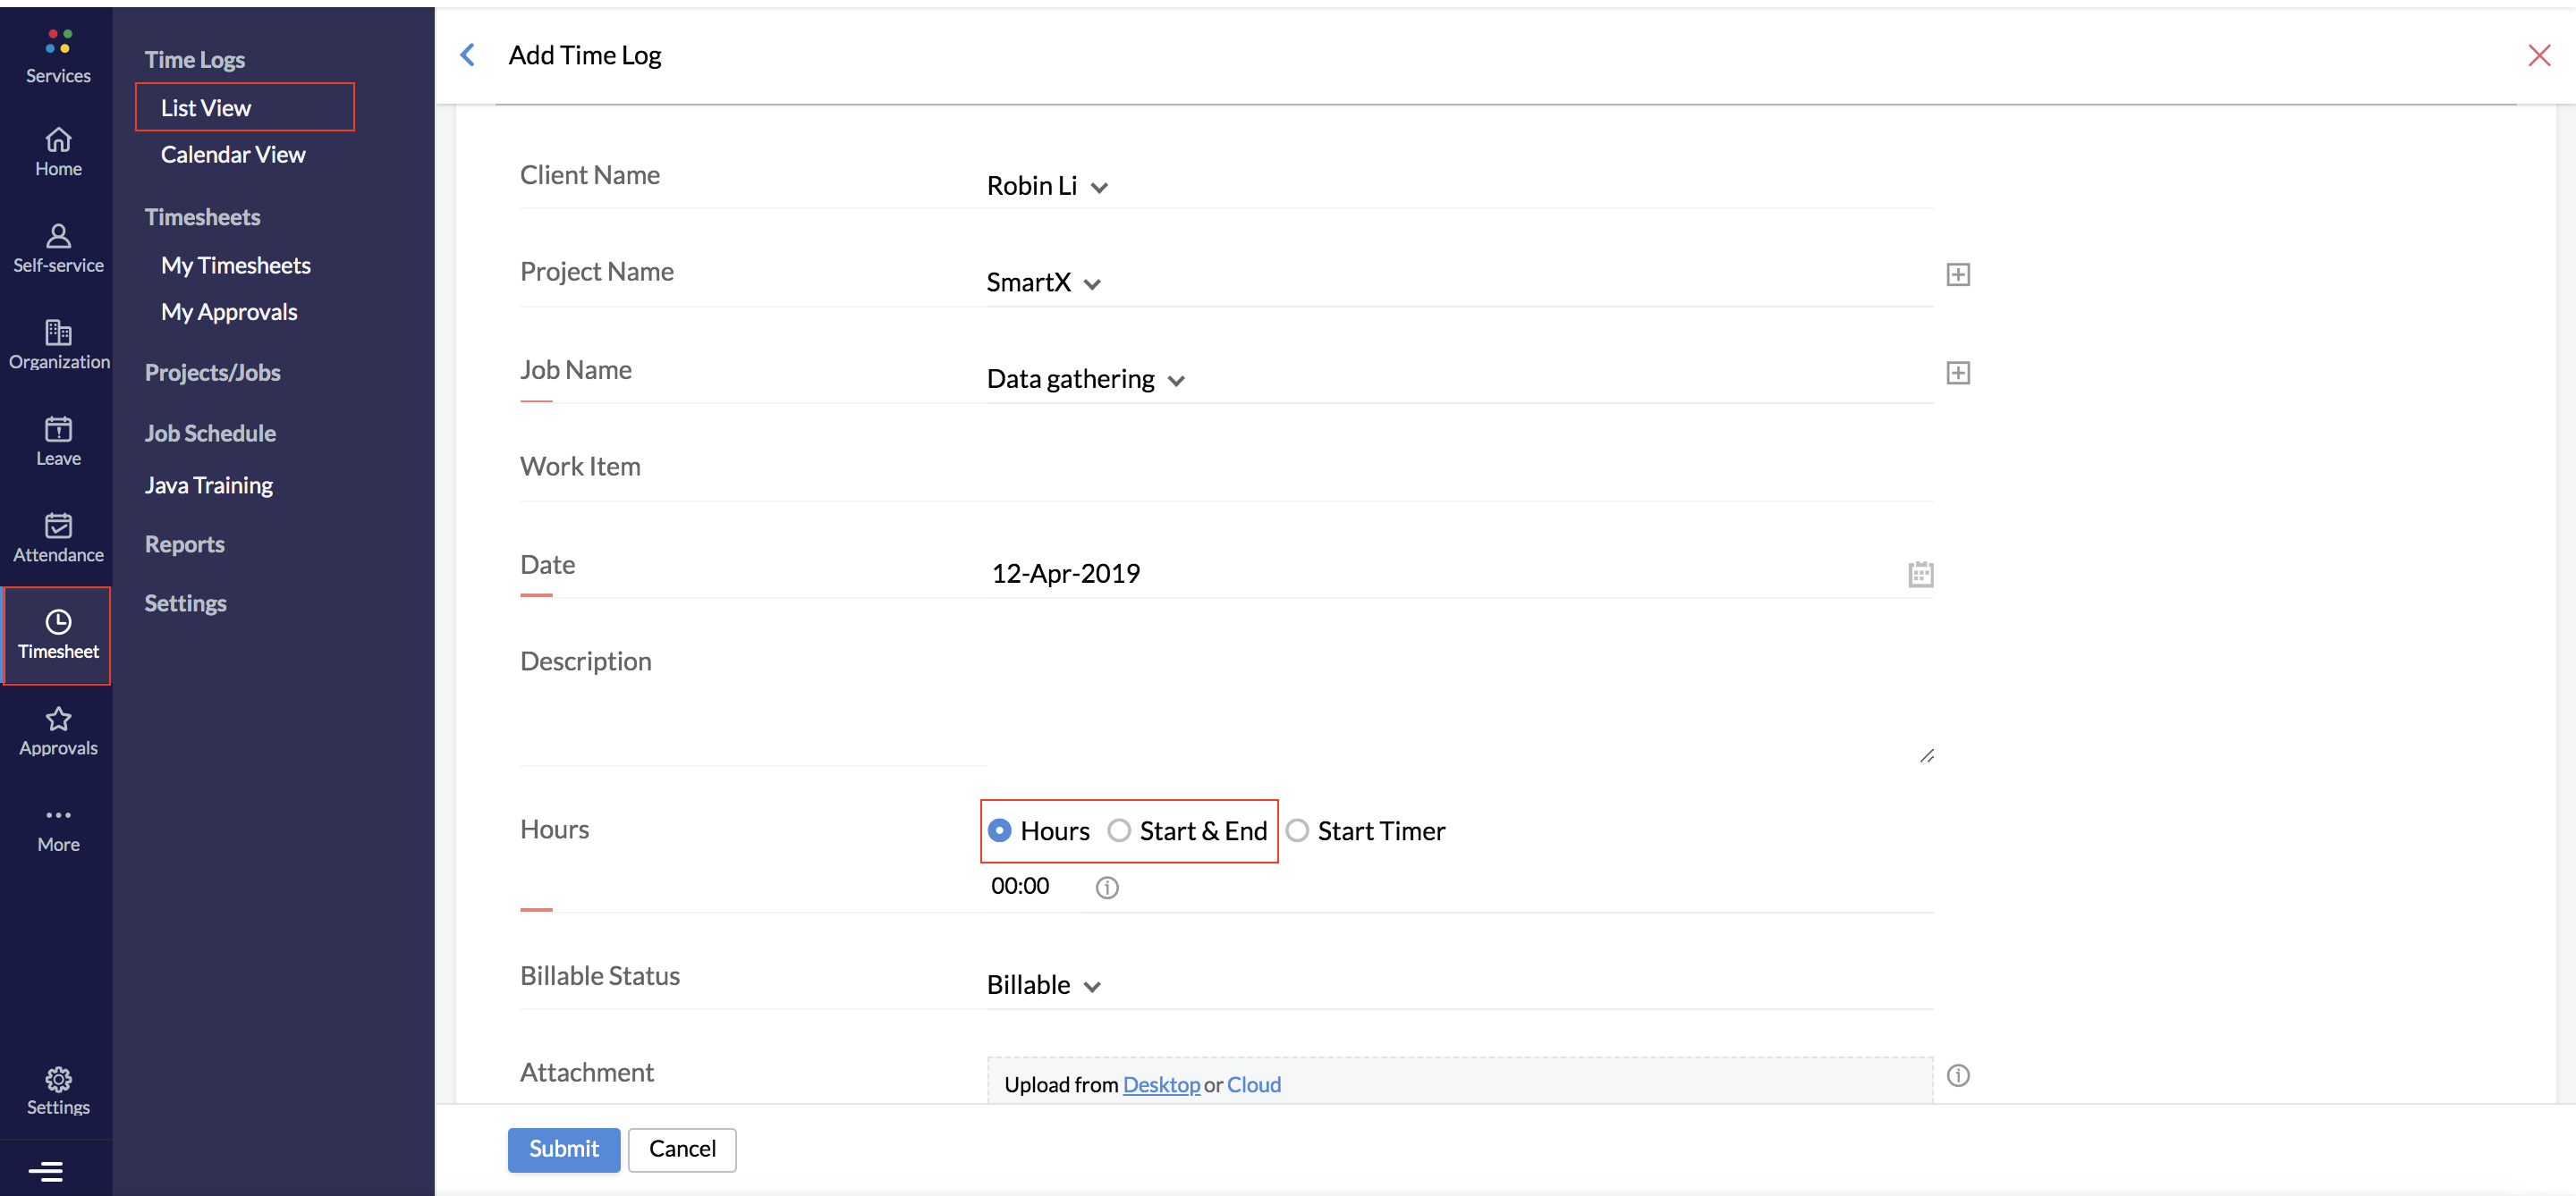Click the Desktop upload link
2576x1196 pixels.
tap(1160, 1084)
